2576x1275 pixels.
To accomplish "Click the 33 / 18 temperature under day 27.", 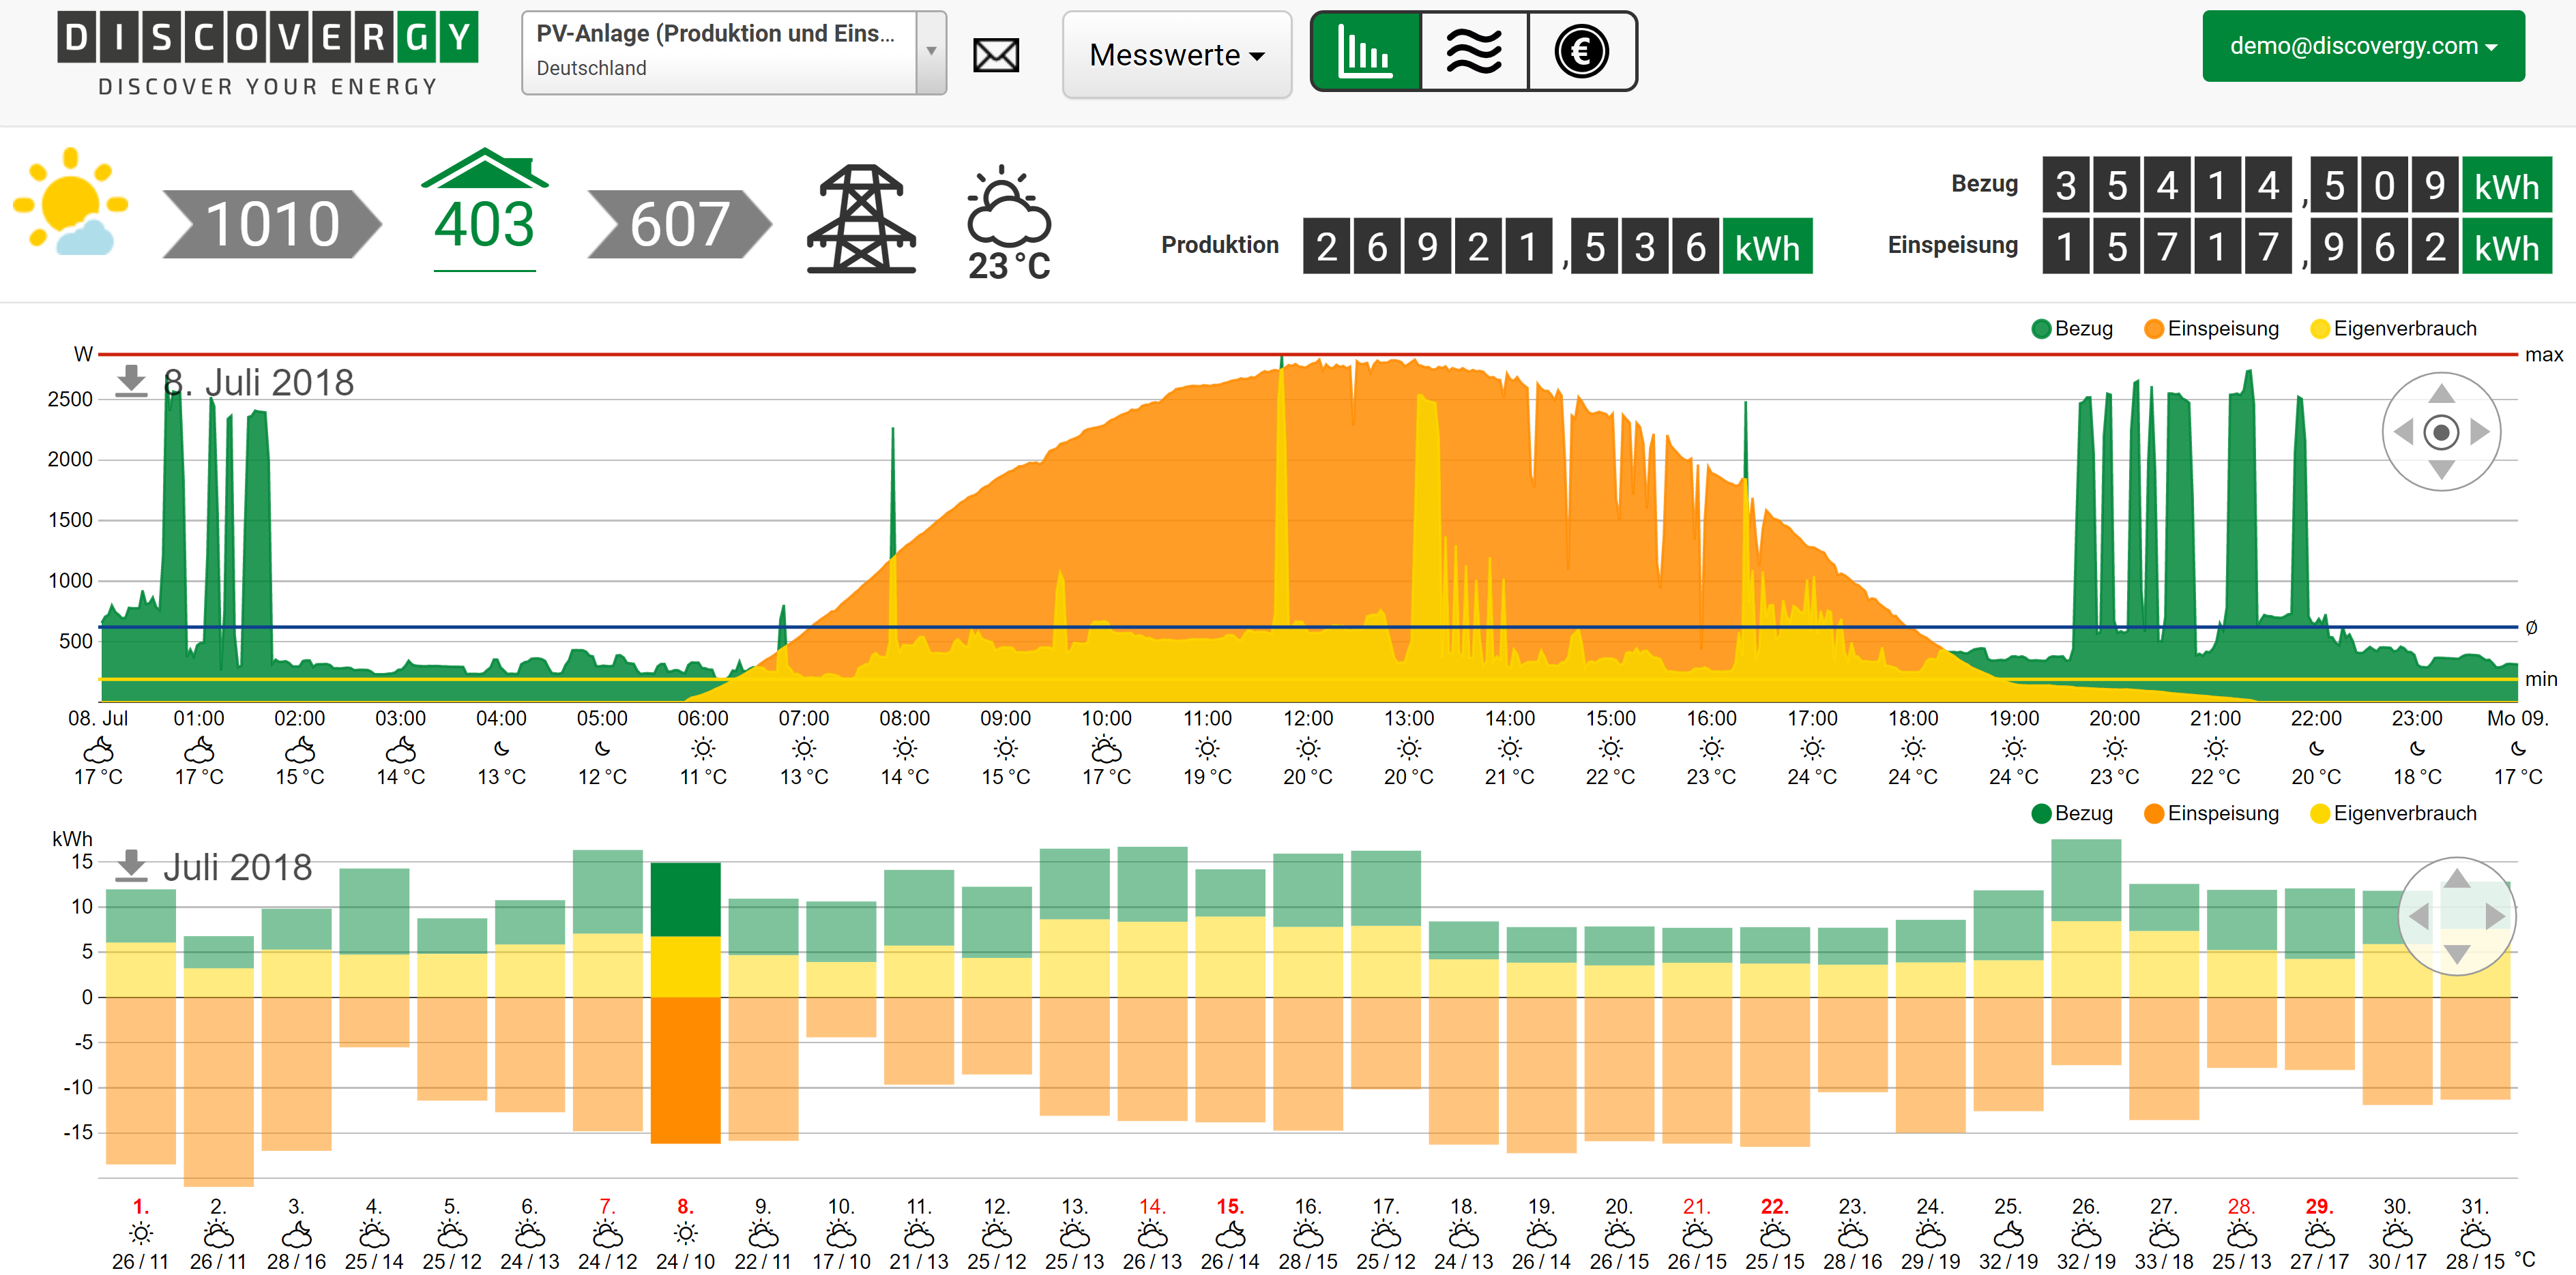I will click(2164, 1262).
